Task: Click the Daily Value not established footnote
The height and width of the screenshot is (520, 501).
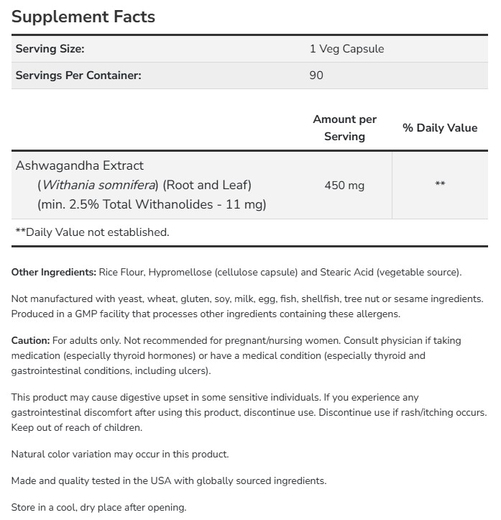Action: pyautogui.click(x=92, y=232)
